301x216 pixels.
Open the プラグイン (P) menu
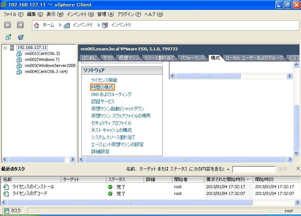coord(129,14)
